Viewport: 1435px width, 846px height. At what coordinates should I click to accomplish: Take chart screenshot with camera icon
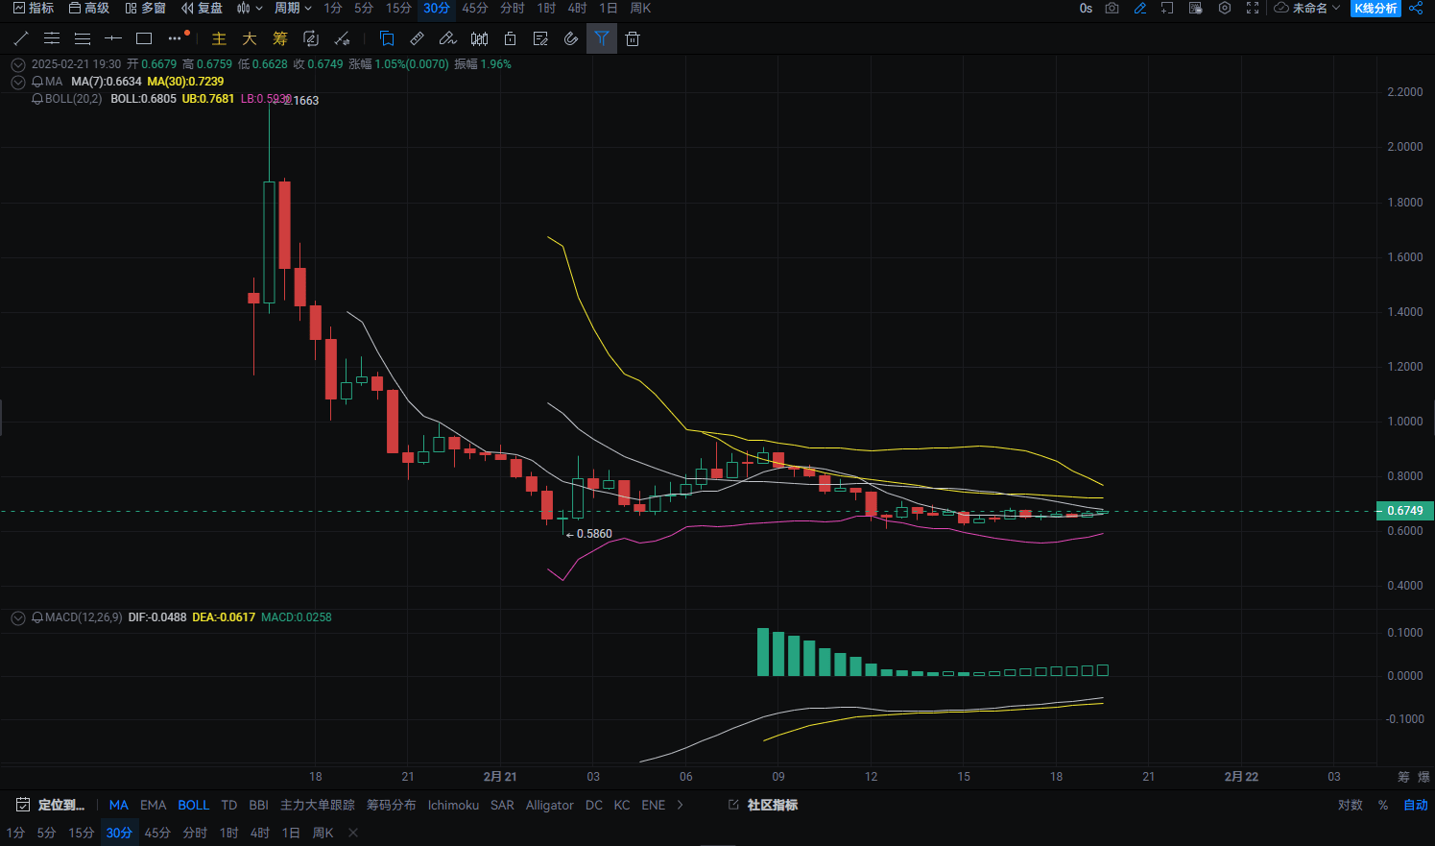click(x=1112, y=8)
